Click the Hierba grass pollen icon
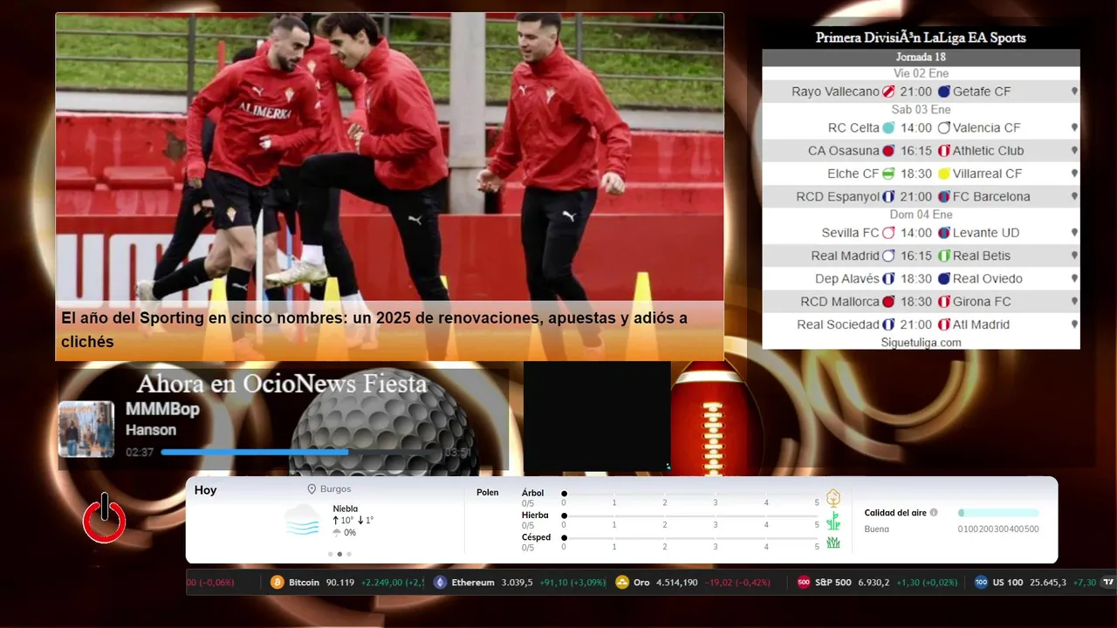The height and width of the screenshot is (628, 1117). pyautogui.click(x=833, y=521)
